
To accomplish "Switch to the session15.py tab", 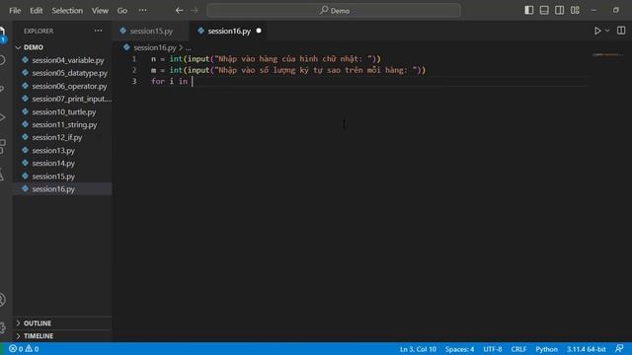I will pyautogui.click(x=151, y=31).
